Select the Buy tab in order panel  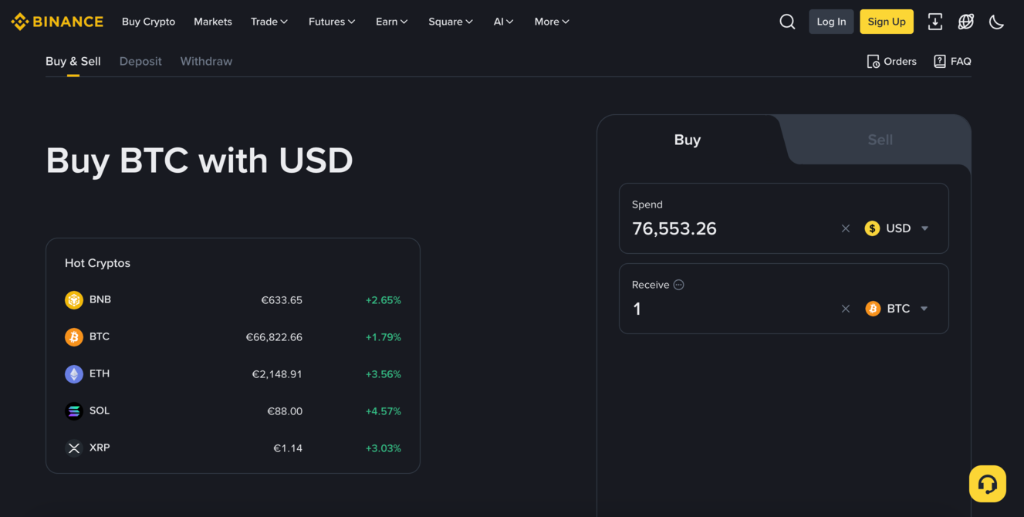click(x=688, y=140)
